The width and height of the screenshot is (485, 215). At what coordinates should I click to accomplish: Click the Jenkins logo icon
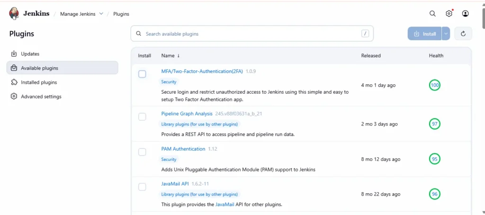(x=14, y=14)
